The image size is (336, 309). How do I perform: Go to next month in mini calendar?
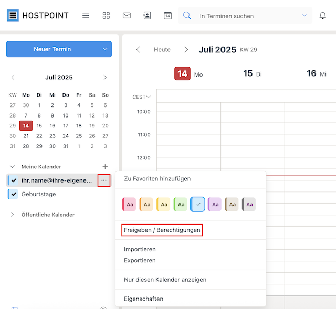pos(105,77)
